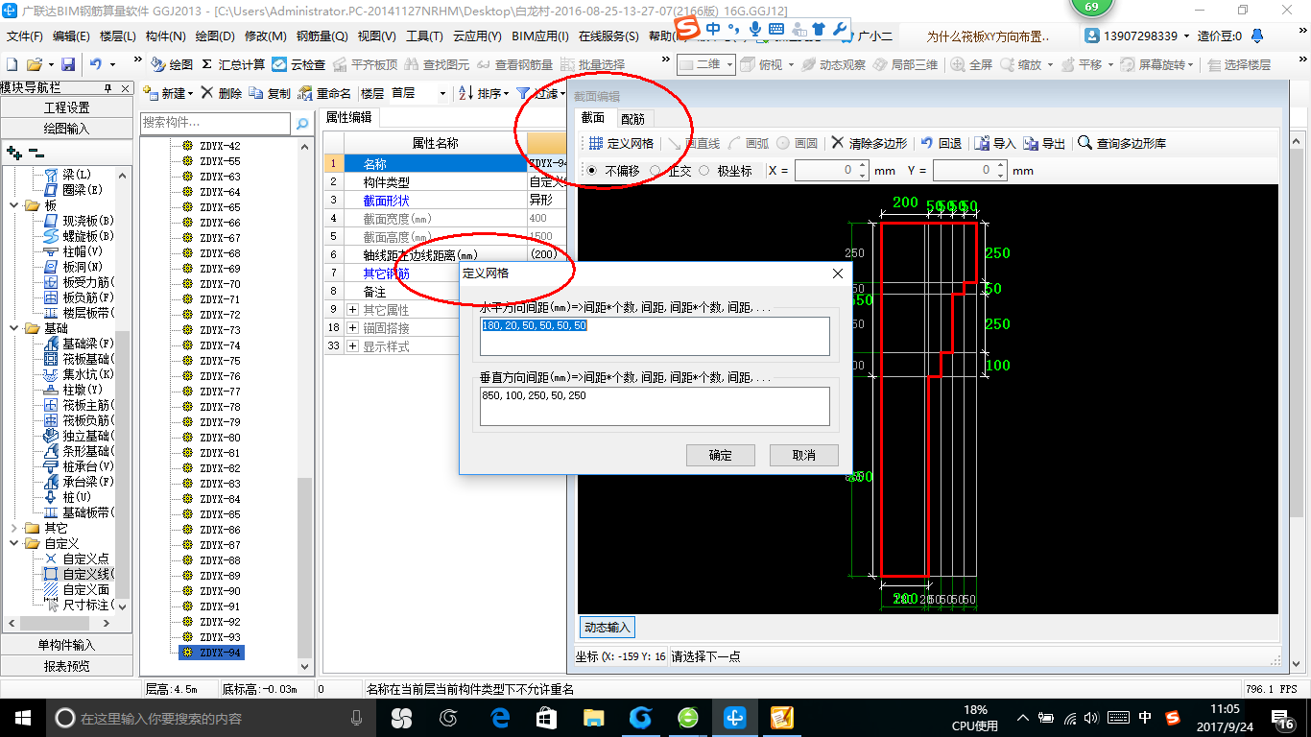This screenshot has height=737, width=1311.
Task: Click 批量选择 batch select tool
Action: [x=593, y=64]
